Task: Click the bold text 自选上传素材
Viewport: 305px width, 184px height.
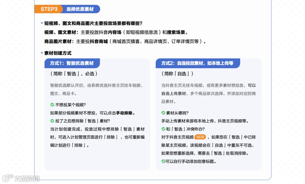Action: click(173, 94)
